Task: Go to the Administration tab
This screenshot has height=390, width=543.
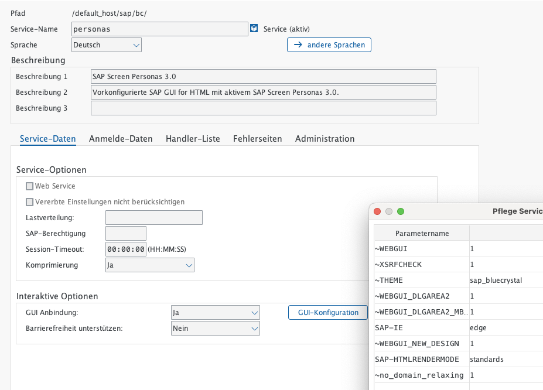Action: 325,139
